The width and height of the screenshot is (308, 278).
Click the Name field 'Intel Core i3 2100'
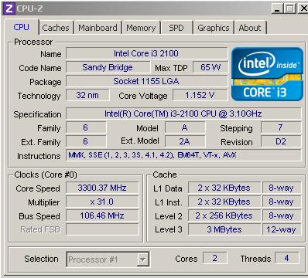pyautogui.click(x=146, y=53)
